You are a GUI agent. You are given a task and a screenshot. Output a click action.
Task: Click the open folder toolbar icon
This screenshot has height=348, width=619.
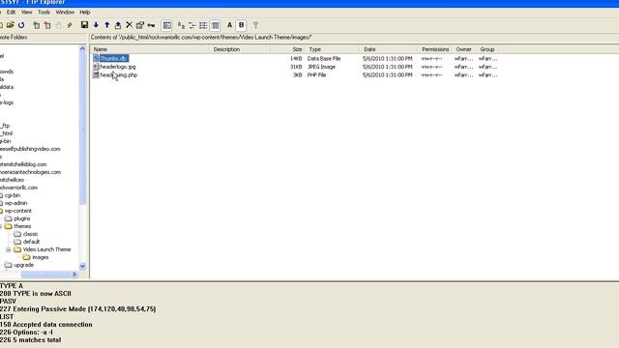[x=11, y=25]
